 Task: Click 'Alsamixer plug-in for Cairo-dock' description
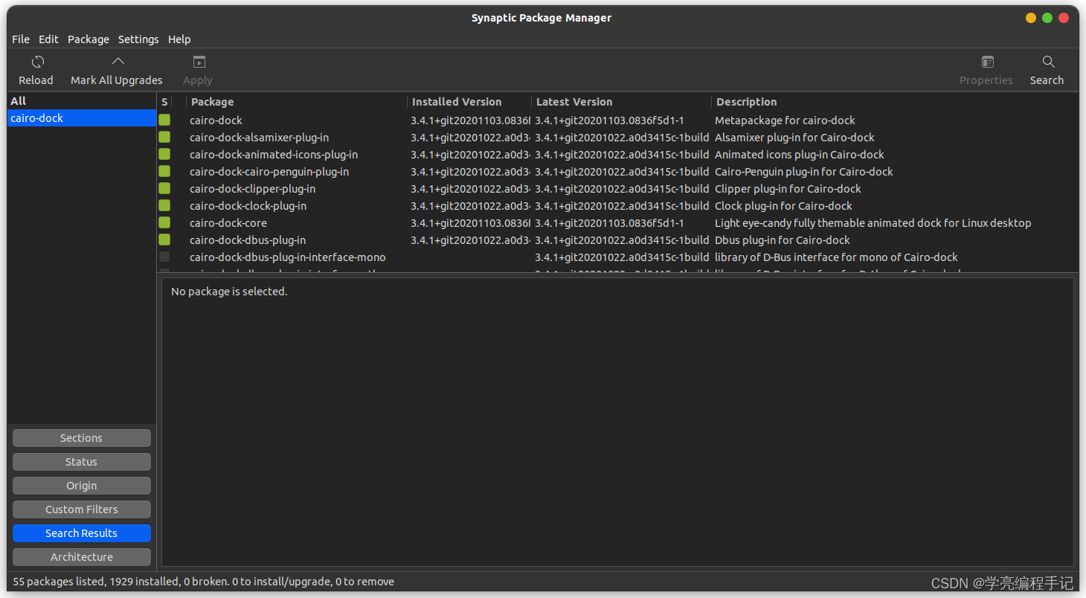pos(794,138)
